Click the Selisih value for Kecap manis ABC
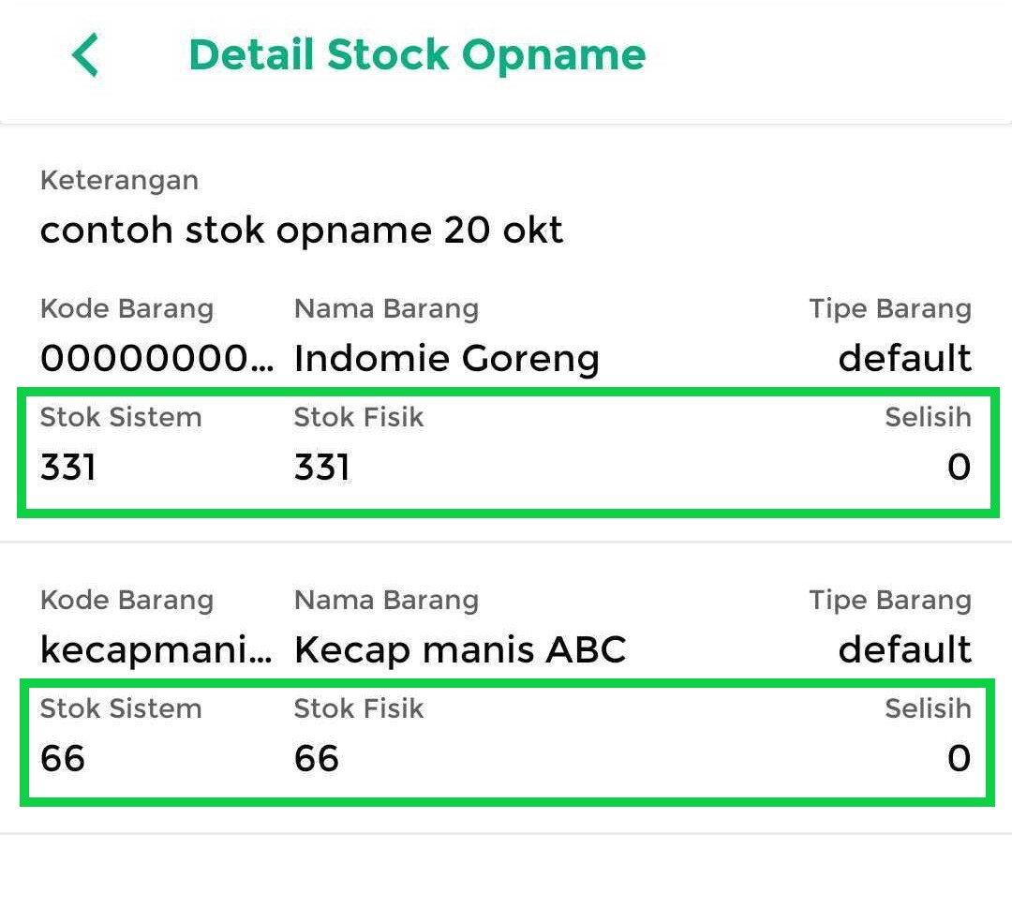Viewport: 1012px width, 908px height. (959, 758)
